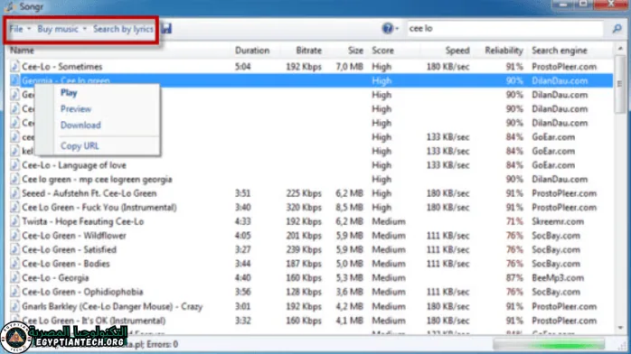Click the magnifier search icon
The width and height of the screenshot is (631, 354).
click(617, 29)
